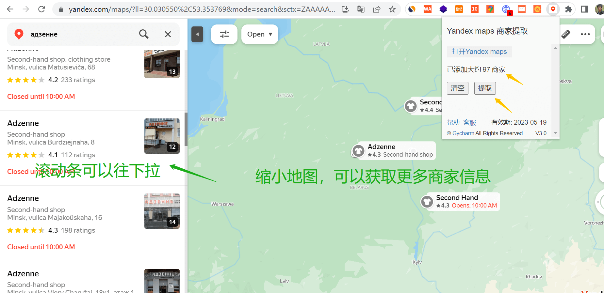Click the 233 ratings text
Viewport: 604px width, 293px height.
[78, 80]
